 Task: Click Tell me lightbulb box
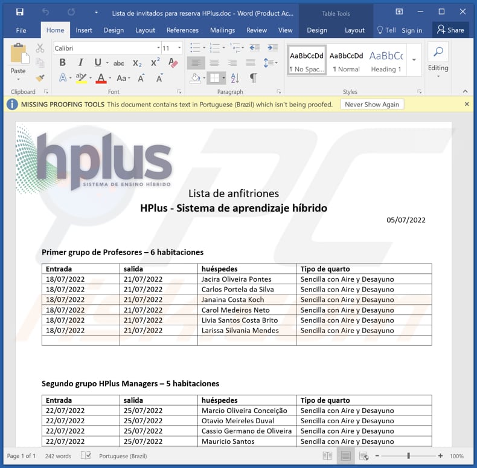point(386,30)
